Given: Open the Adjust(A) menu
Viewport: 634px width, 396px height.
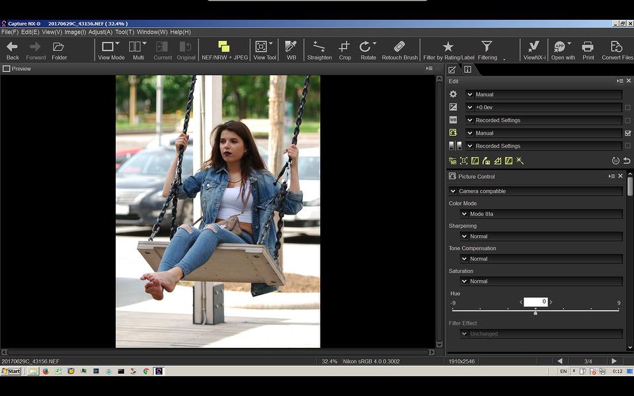Looking at the screenshot, I should [x=100, y=32].
